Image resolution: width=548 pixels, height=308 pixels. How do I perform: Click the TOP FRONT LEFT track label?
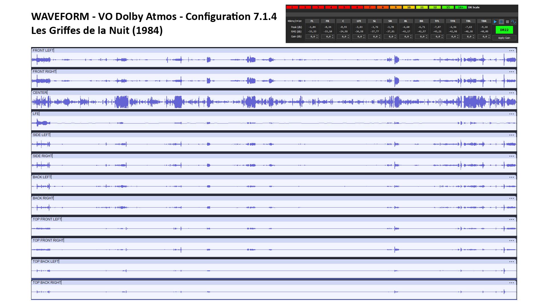click(x=47, y=219)
